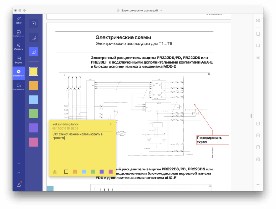Click the vertical scrollbar handle

click(251, 116)
